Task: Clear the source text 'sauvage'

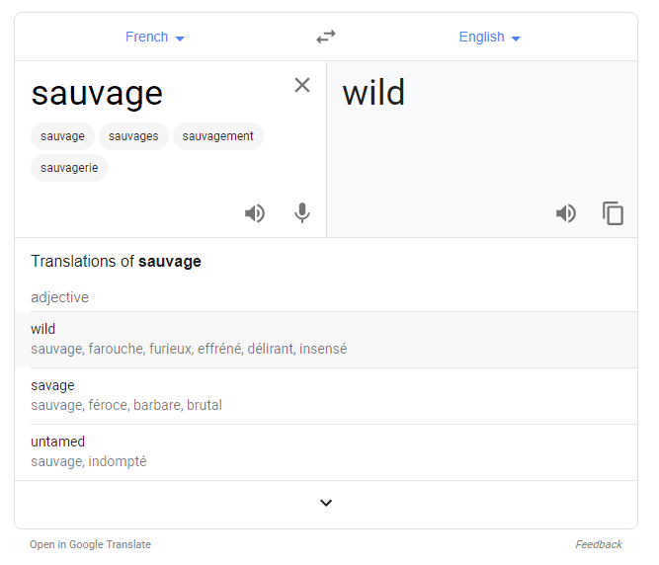Action: coord(302,85)
